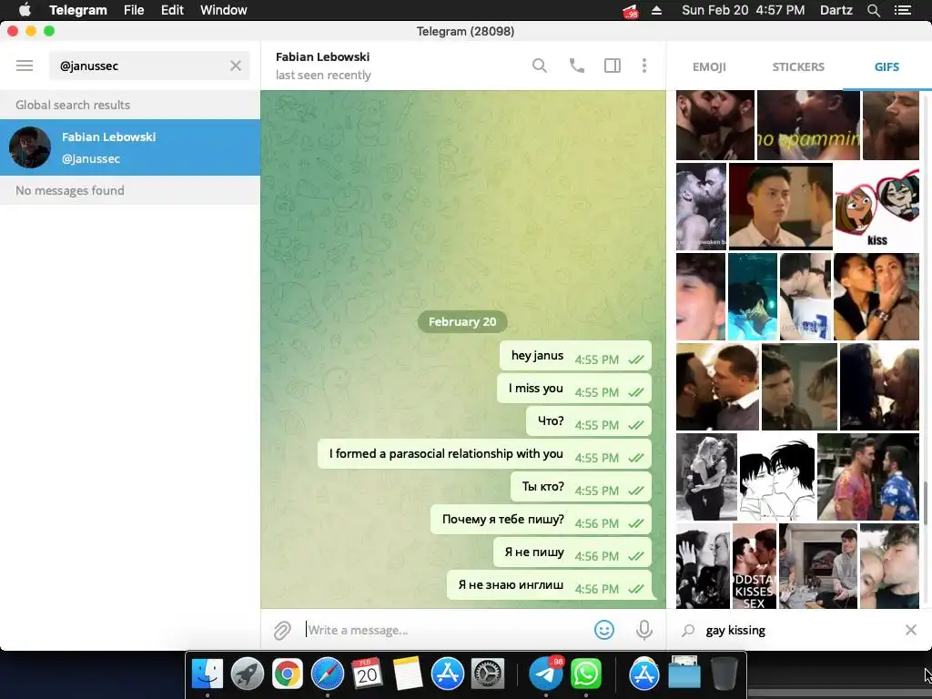932x699 pixels.
Task: Open Launchpad from the Dock
Action: click(x=248, y=674)
